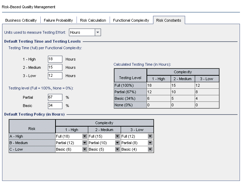The image size is (242, 183).
Task: Expand A - High risk, 2 - Medium complexity dropdown
Action: pos(117,136)
